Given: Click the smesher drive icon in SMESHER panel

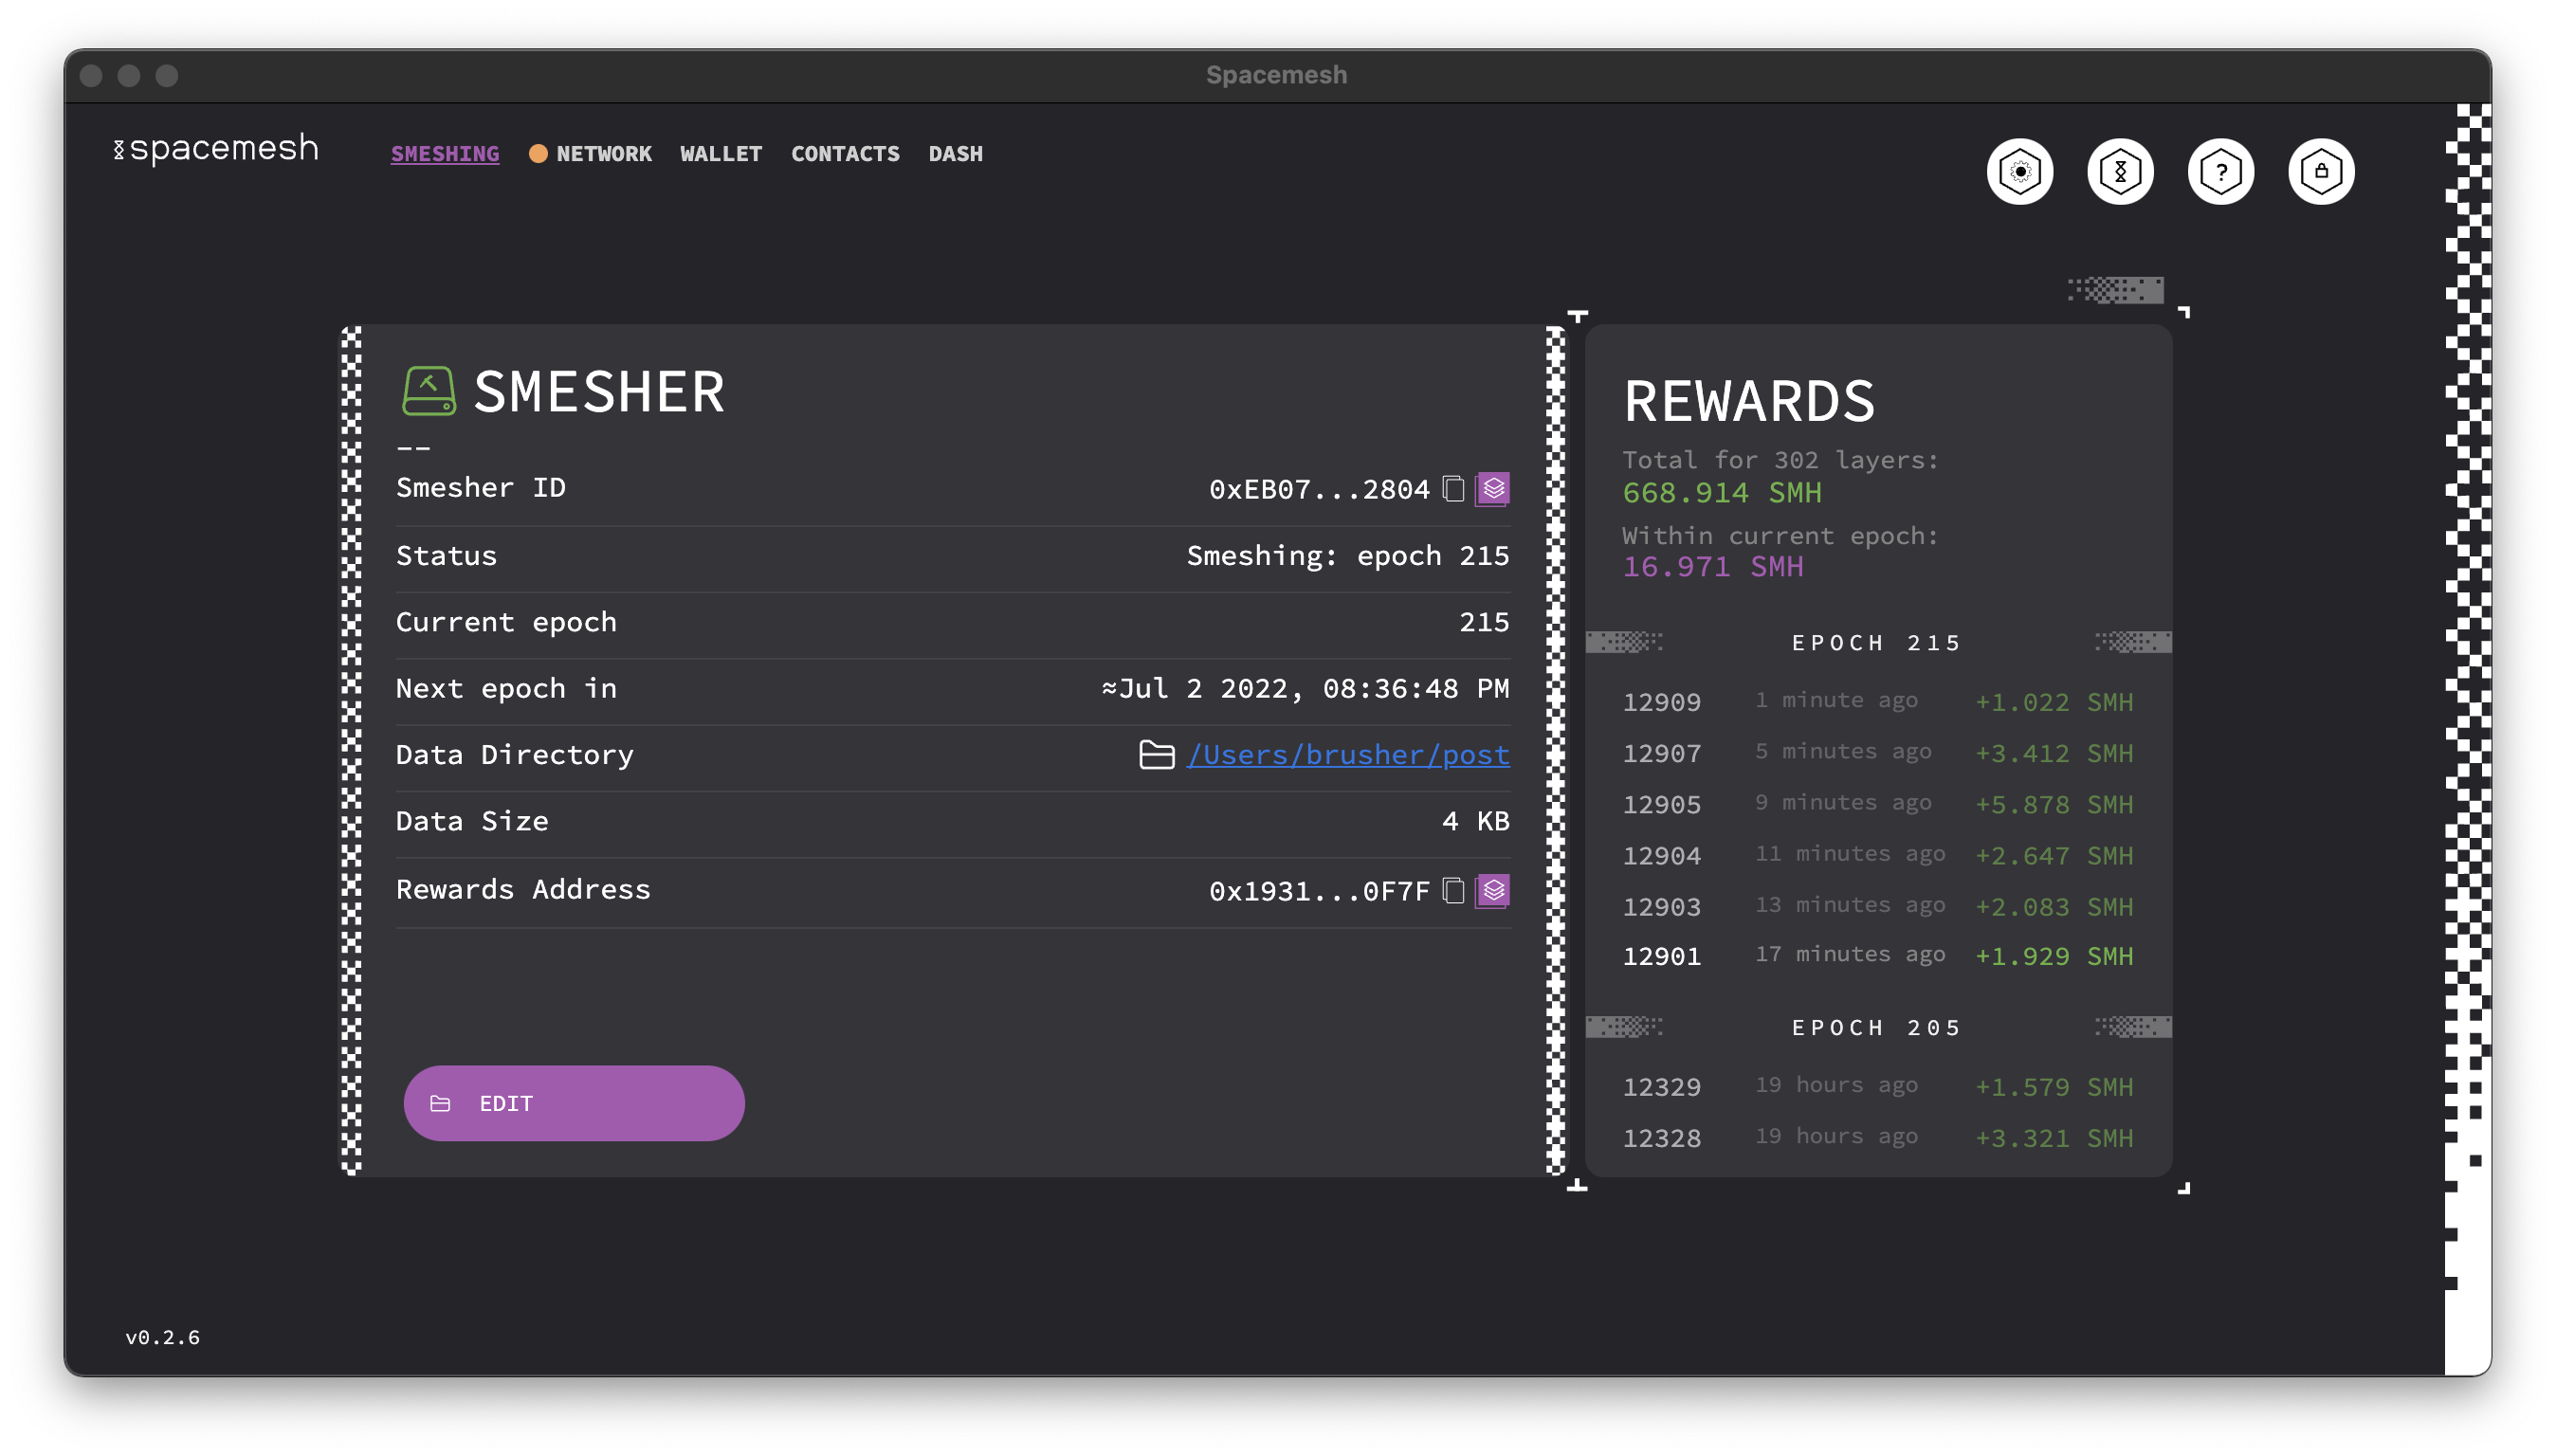Looking at the screenshot, I should click(x=428, y=391).
